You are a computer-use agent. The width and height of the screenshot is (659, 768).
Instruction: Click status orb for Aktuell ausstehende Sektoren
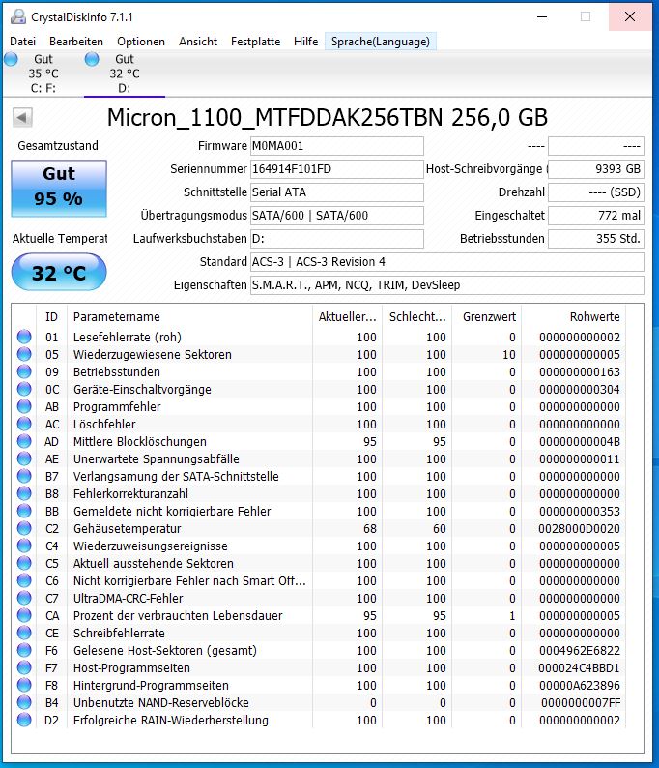point(24,563)
